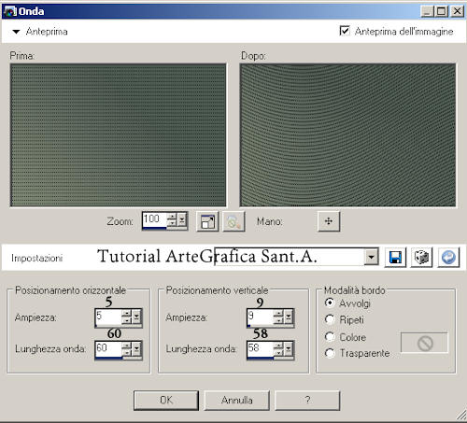Click the reset to default arrow icon
Screen dimensions: 467x423
[448, 258]
